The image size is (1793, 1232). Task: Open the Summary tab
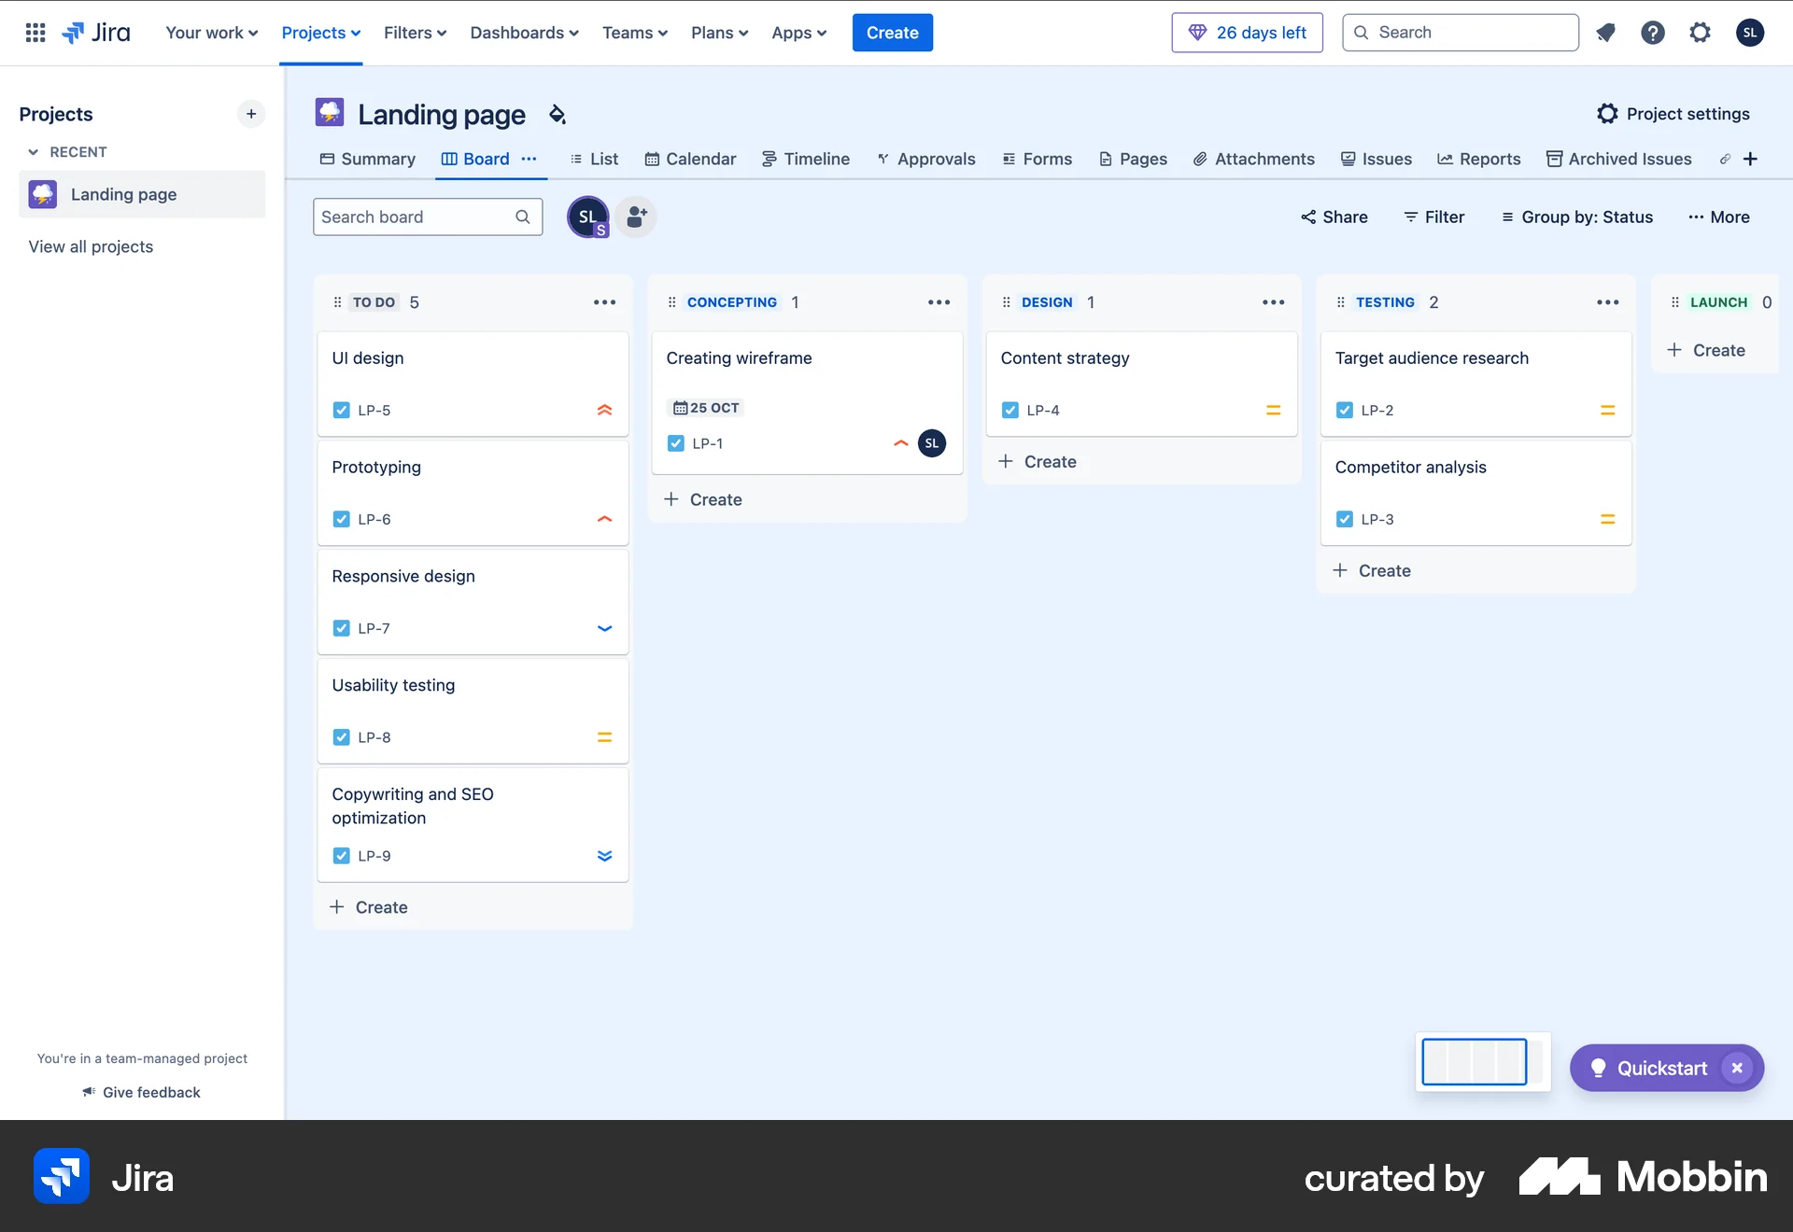coord(366,159)
